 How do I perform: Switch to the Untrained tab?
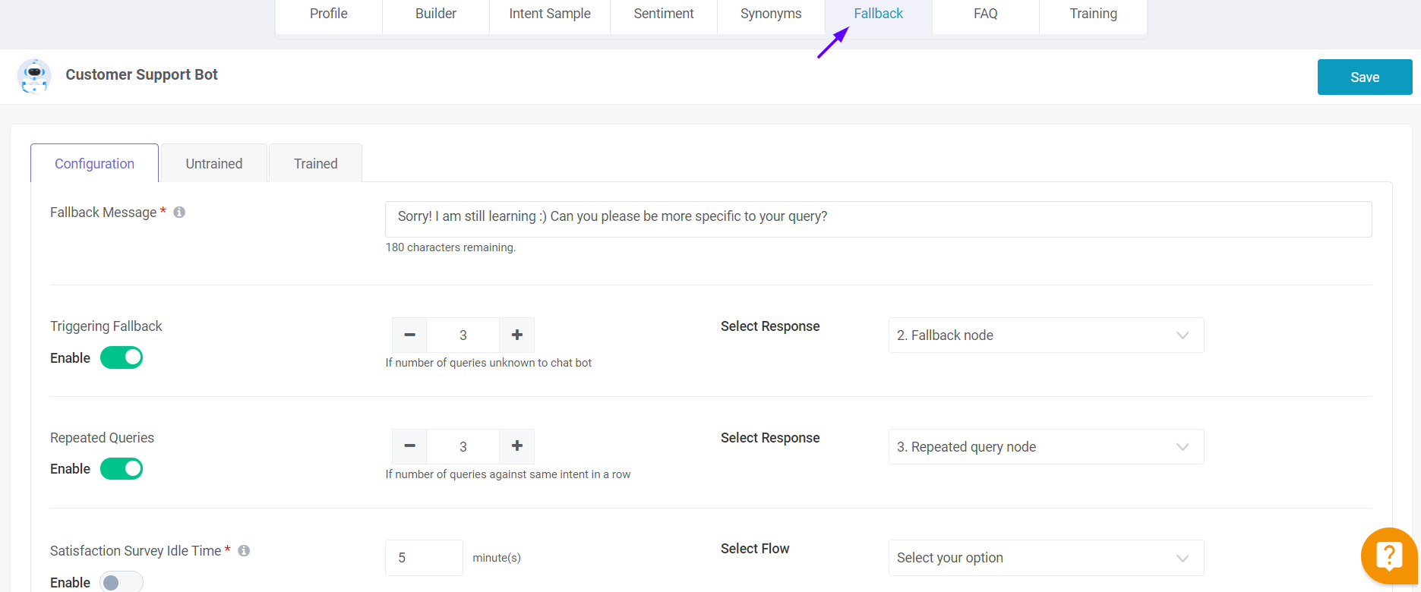[x=214, y=163]
